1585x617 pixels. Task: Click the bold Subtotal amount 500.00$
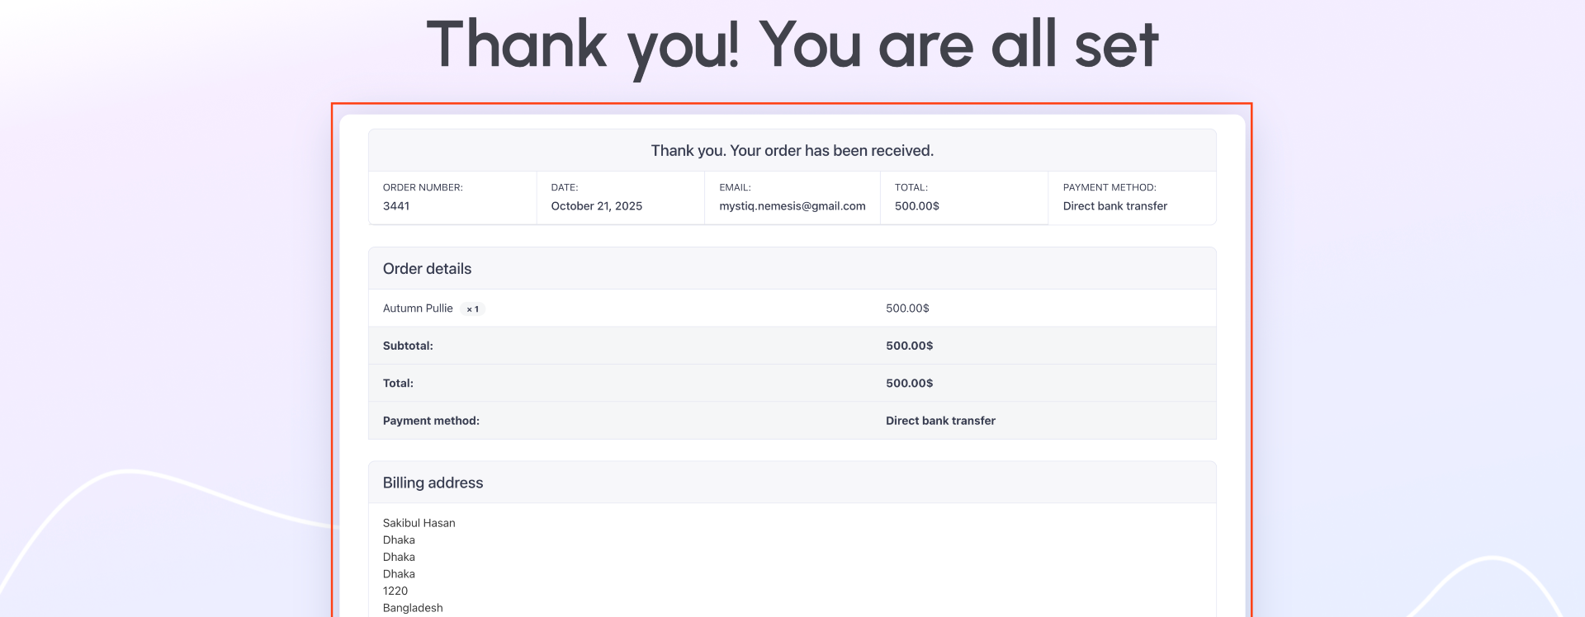[909, 346]
